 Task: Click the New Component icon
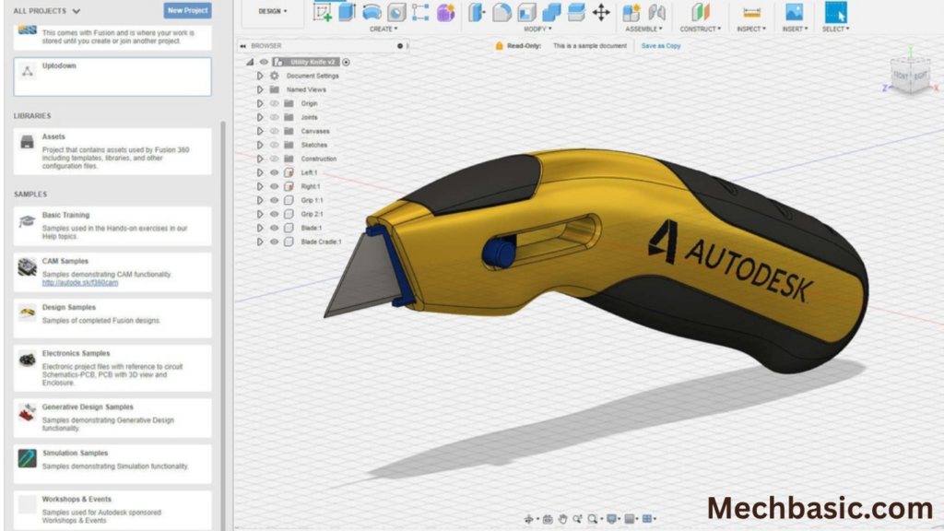631,12
